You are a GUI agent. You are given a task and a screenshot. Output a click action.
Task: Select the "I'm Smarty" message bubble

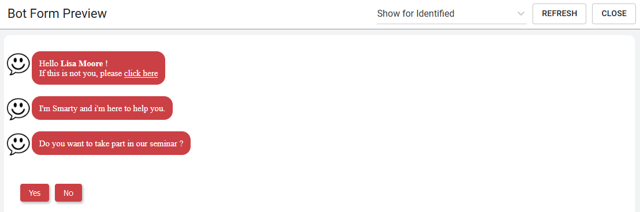[102, 108]
